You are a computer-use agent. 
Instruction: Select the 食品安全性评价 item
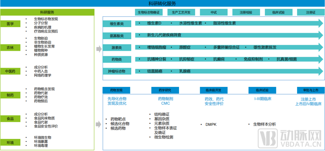46,126
